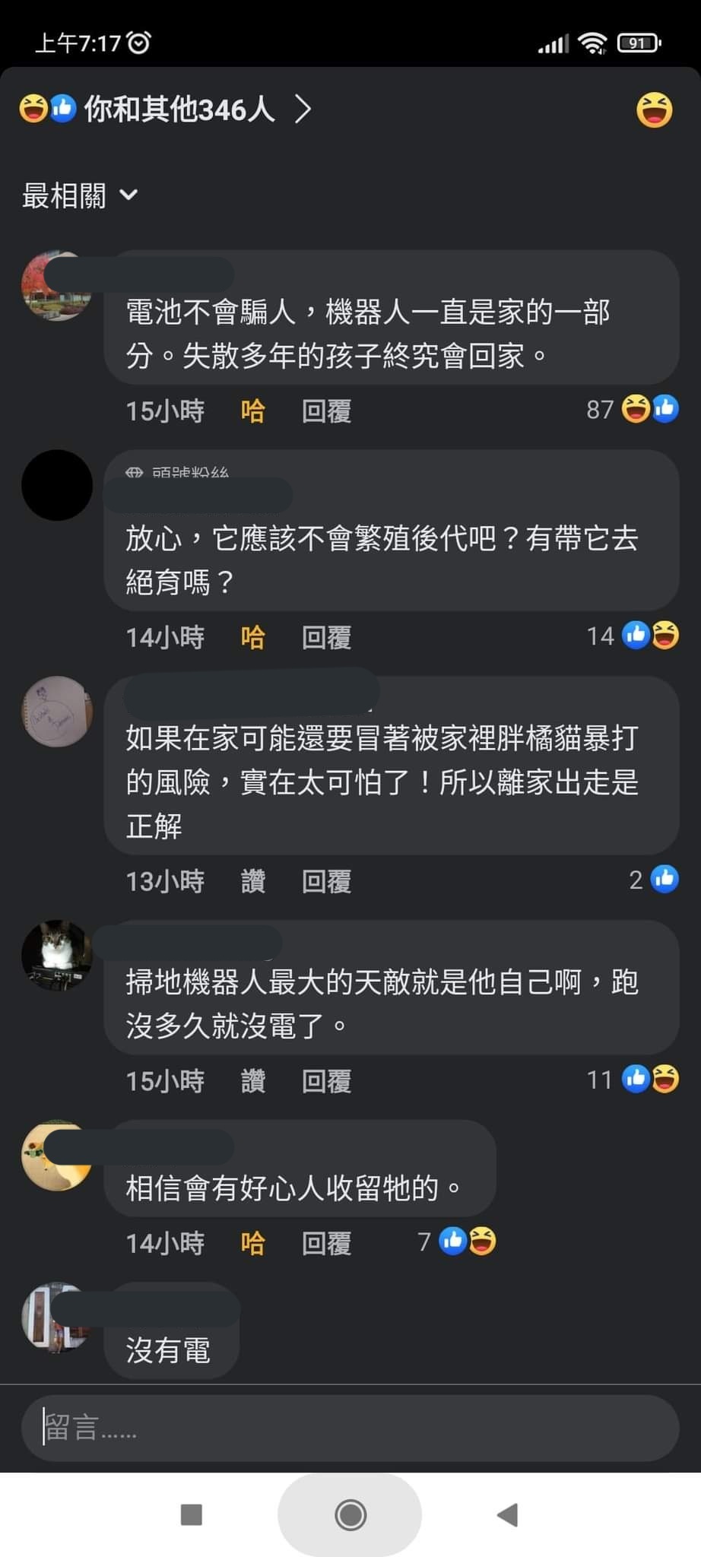
Task: Reply to the 相信會有好心人 comment
Action: tap(326, 1243)
